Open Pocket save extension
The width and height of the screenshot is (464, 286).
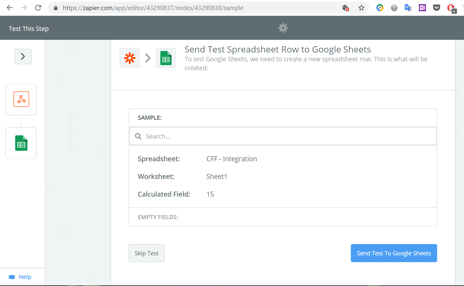tap(437, 8)
